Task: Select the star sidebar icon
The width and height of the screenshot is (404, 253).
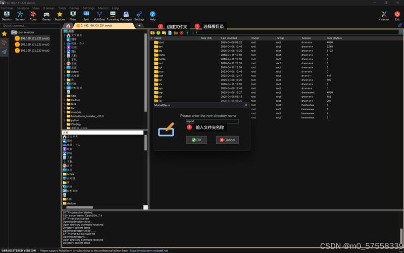Action: click(x=4, y=34)
